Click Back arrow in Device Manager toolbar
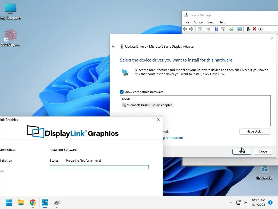Screen dimensions: 278x209 (185, 29)
